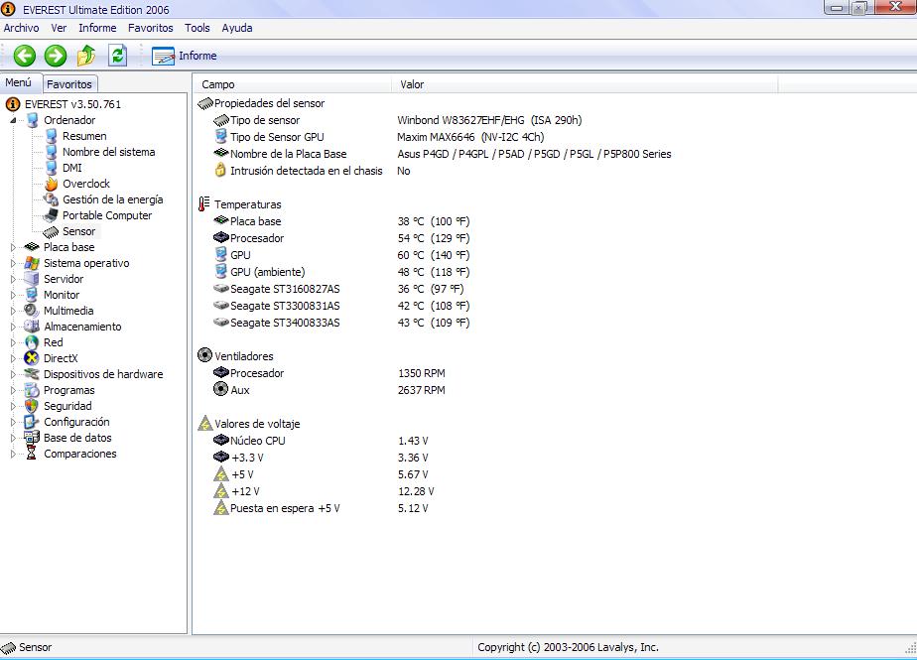917x660 pixels.
Task: Go forward with the green right arrow
Action: (56, 56)
